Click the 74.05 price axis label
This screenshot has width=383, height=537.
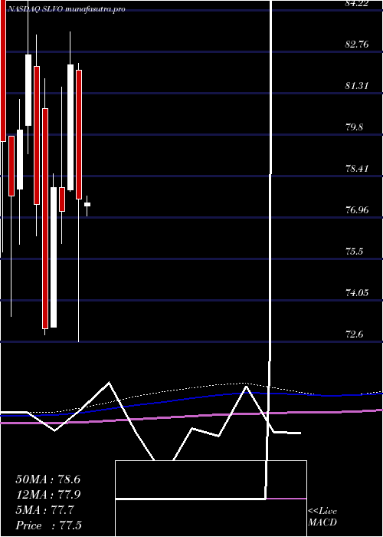(x=357, y=293)
